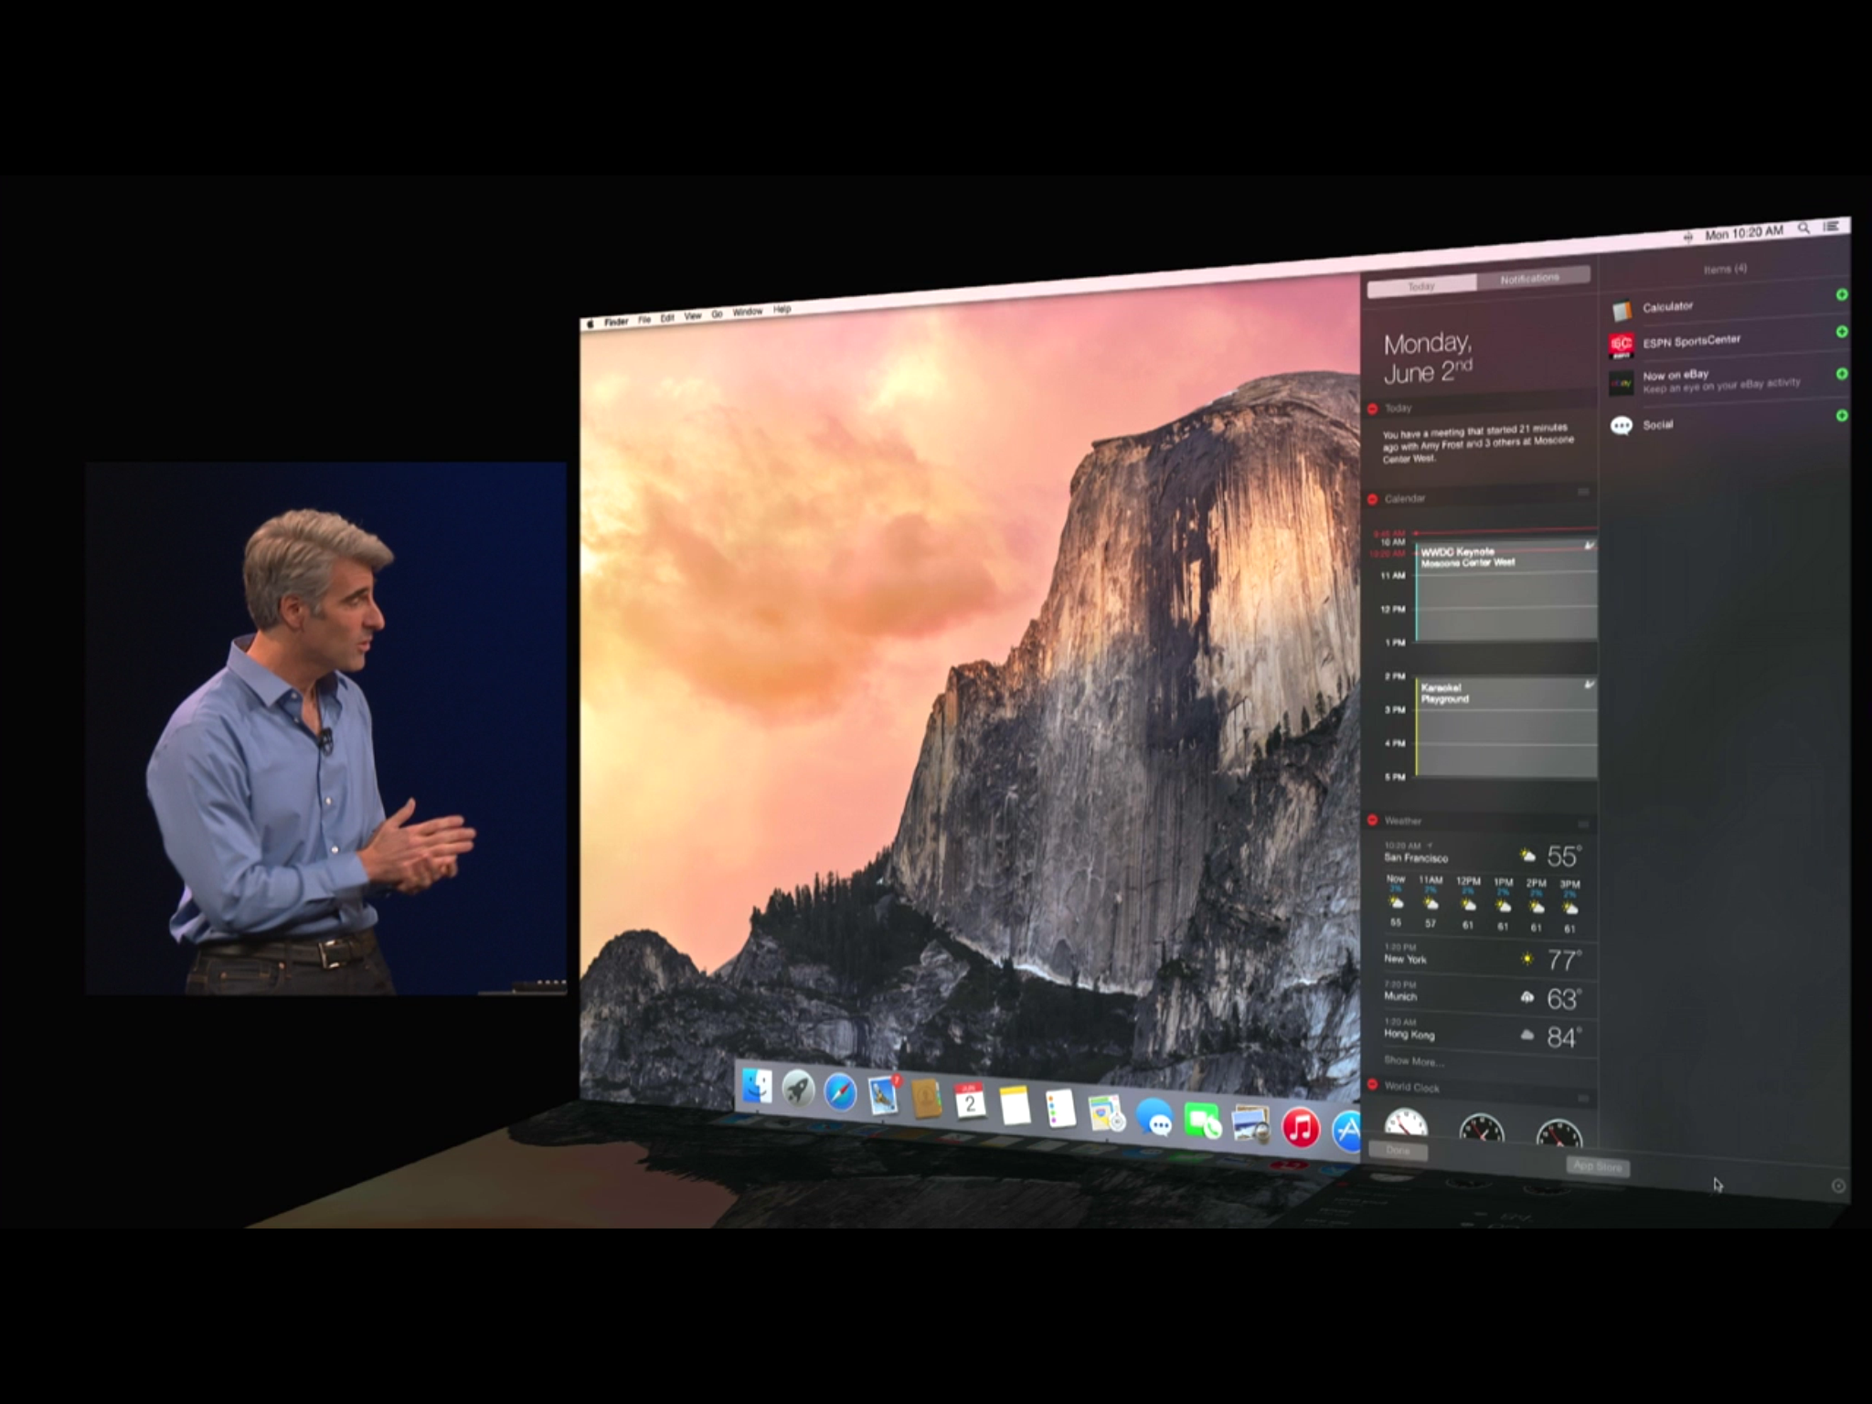Select the WWDC Keynote calendar event

1506,591
